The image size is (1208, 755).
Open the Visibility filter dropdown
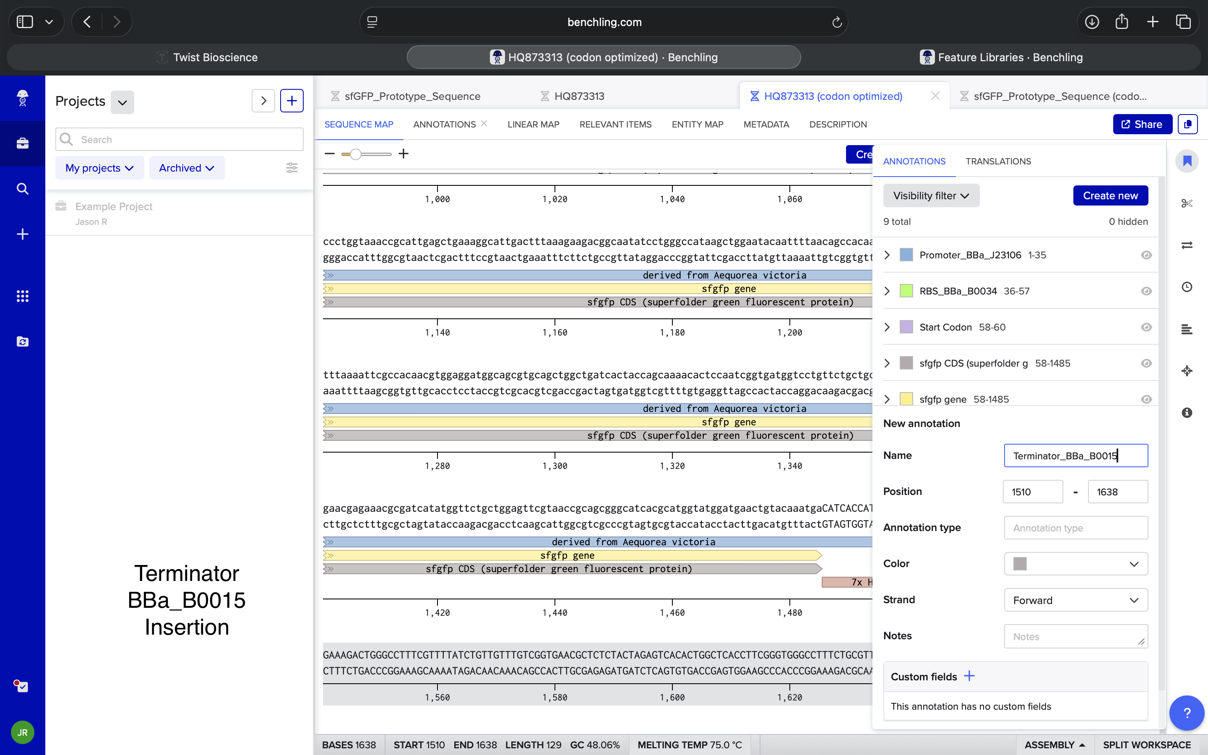931,196
